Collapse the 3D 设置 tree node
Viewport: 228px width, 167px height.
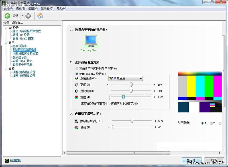pyautogui.click(x=6, y=28)
